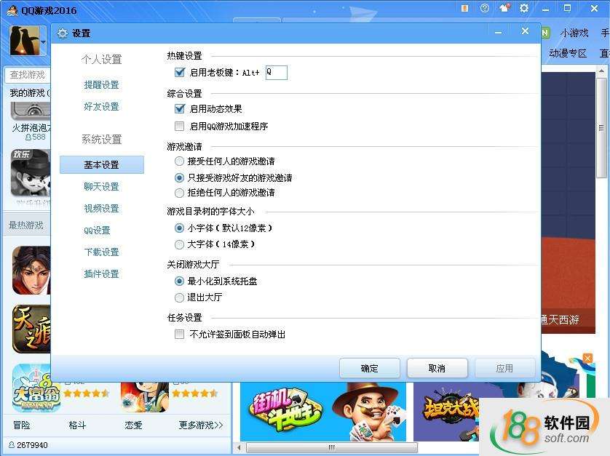The image size is (610, 456).
Task: Select 拒绝任何人的游戏邀请 radio
Action: click(x=179, y=193)
